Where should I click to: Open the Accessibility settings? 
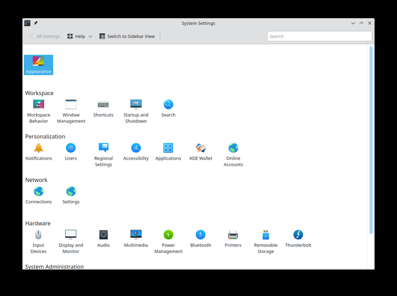click(136, 152)
